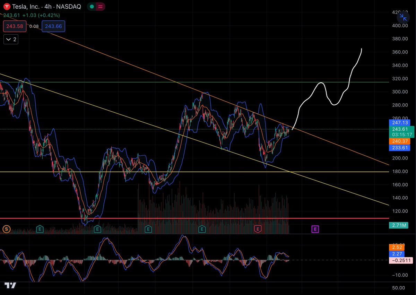Open the purple E upcoming earnings marker
The height and width of the screenshot is (295, 416).
tap(315, 229)
